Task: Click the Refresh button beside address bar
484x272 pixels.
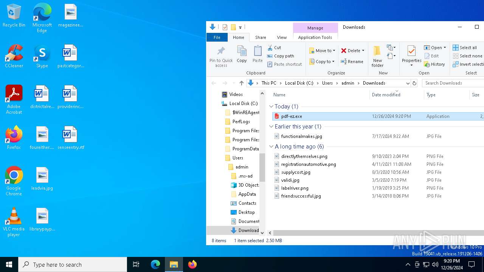Action: pyautogui.click(x=414, y=83)
